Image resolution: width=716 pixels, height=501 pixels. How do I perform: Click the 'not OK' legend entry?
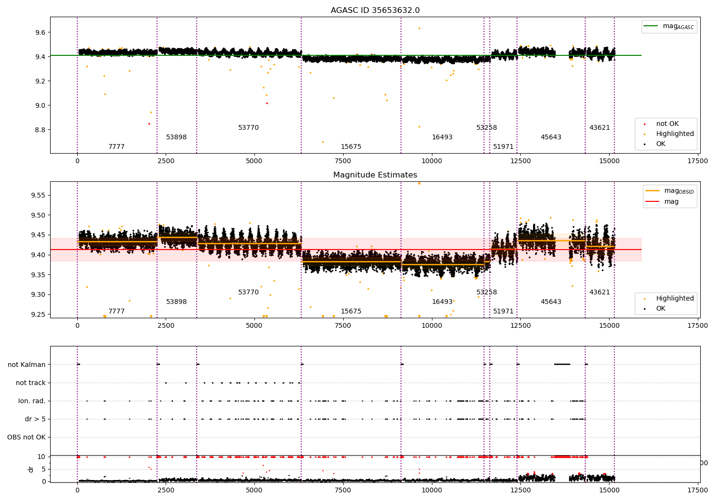click(667, 124)
